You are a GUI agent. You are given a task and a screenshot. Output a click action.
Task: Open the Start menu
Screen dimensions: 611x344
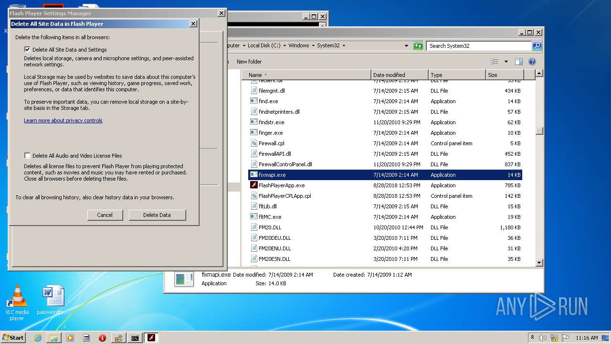(x=13, y=337)
